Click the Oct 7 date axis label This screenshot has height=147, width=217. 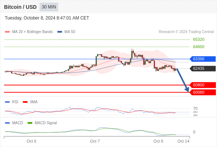coord(95,141)
